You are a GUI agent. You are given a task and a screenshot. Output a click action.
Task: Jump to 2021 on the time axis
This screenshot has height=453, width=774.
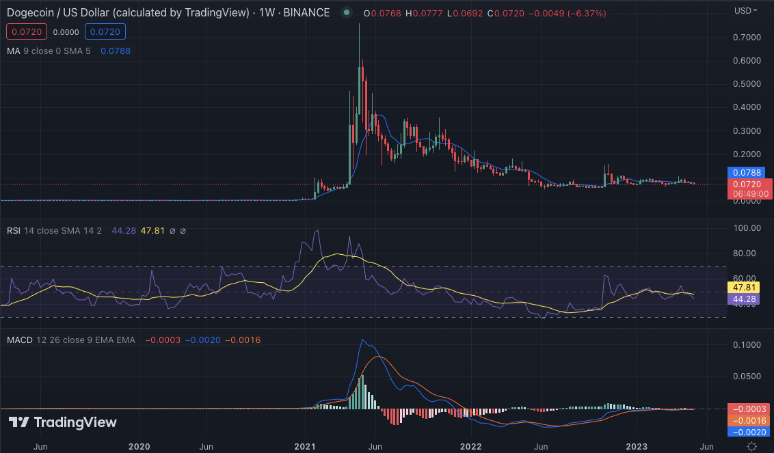click(x=305, y=447)
